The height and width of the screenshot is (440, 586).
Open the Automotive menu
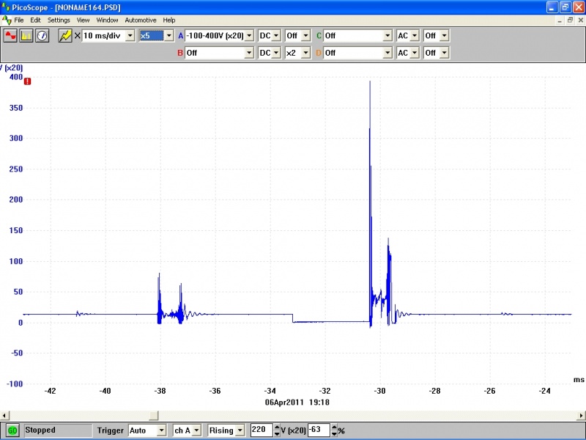[x=140, y=20]
